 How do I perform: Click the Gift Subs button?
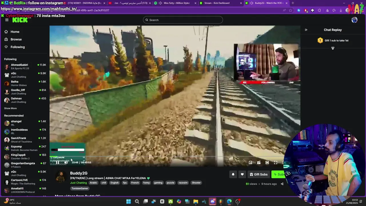[258, 174]
